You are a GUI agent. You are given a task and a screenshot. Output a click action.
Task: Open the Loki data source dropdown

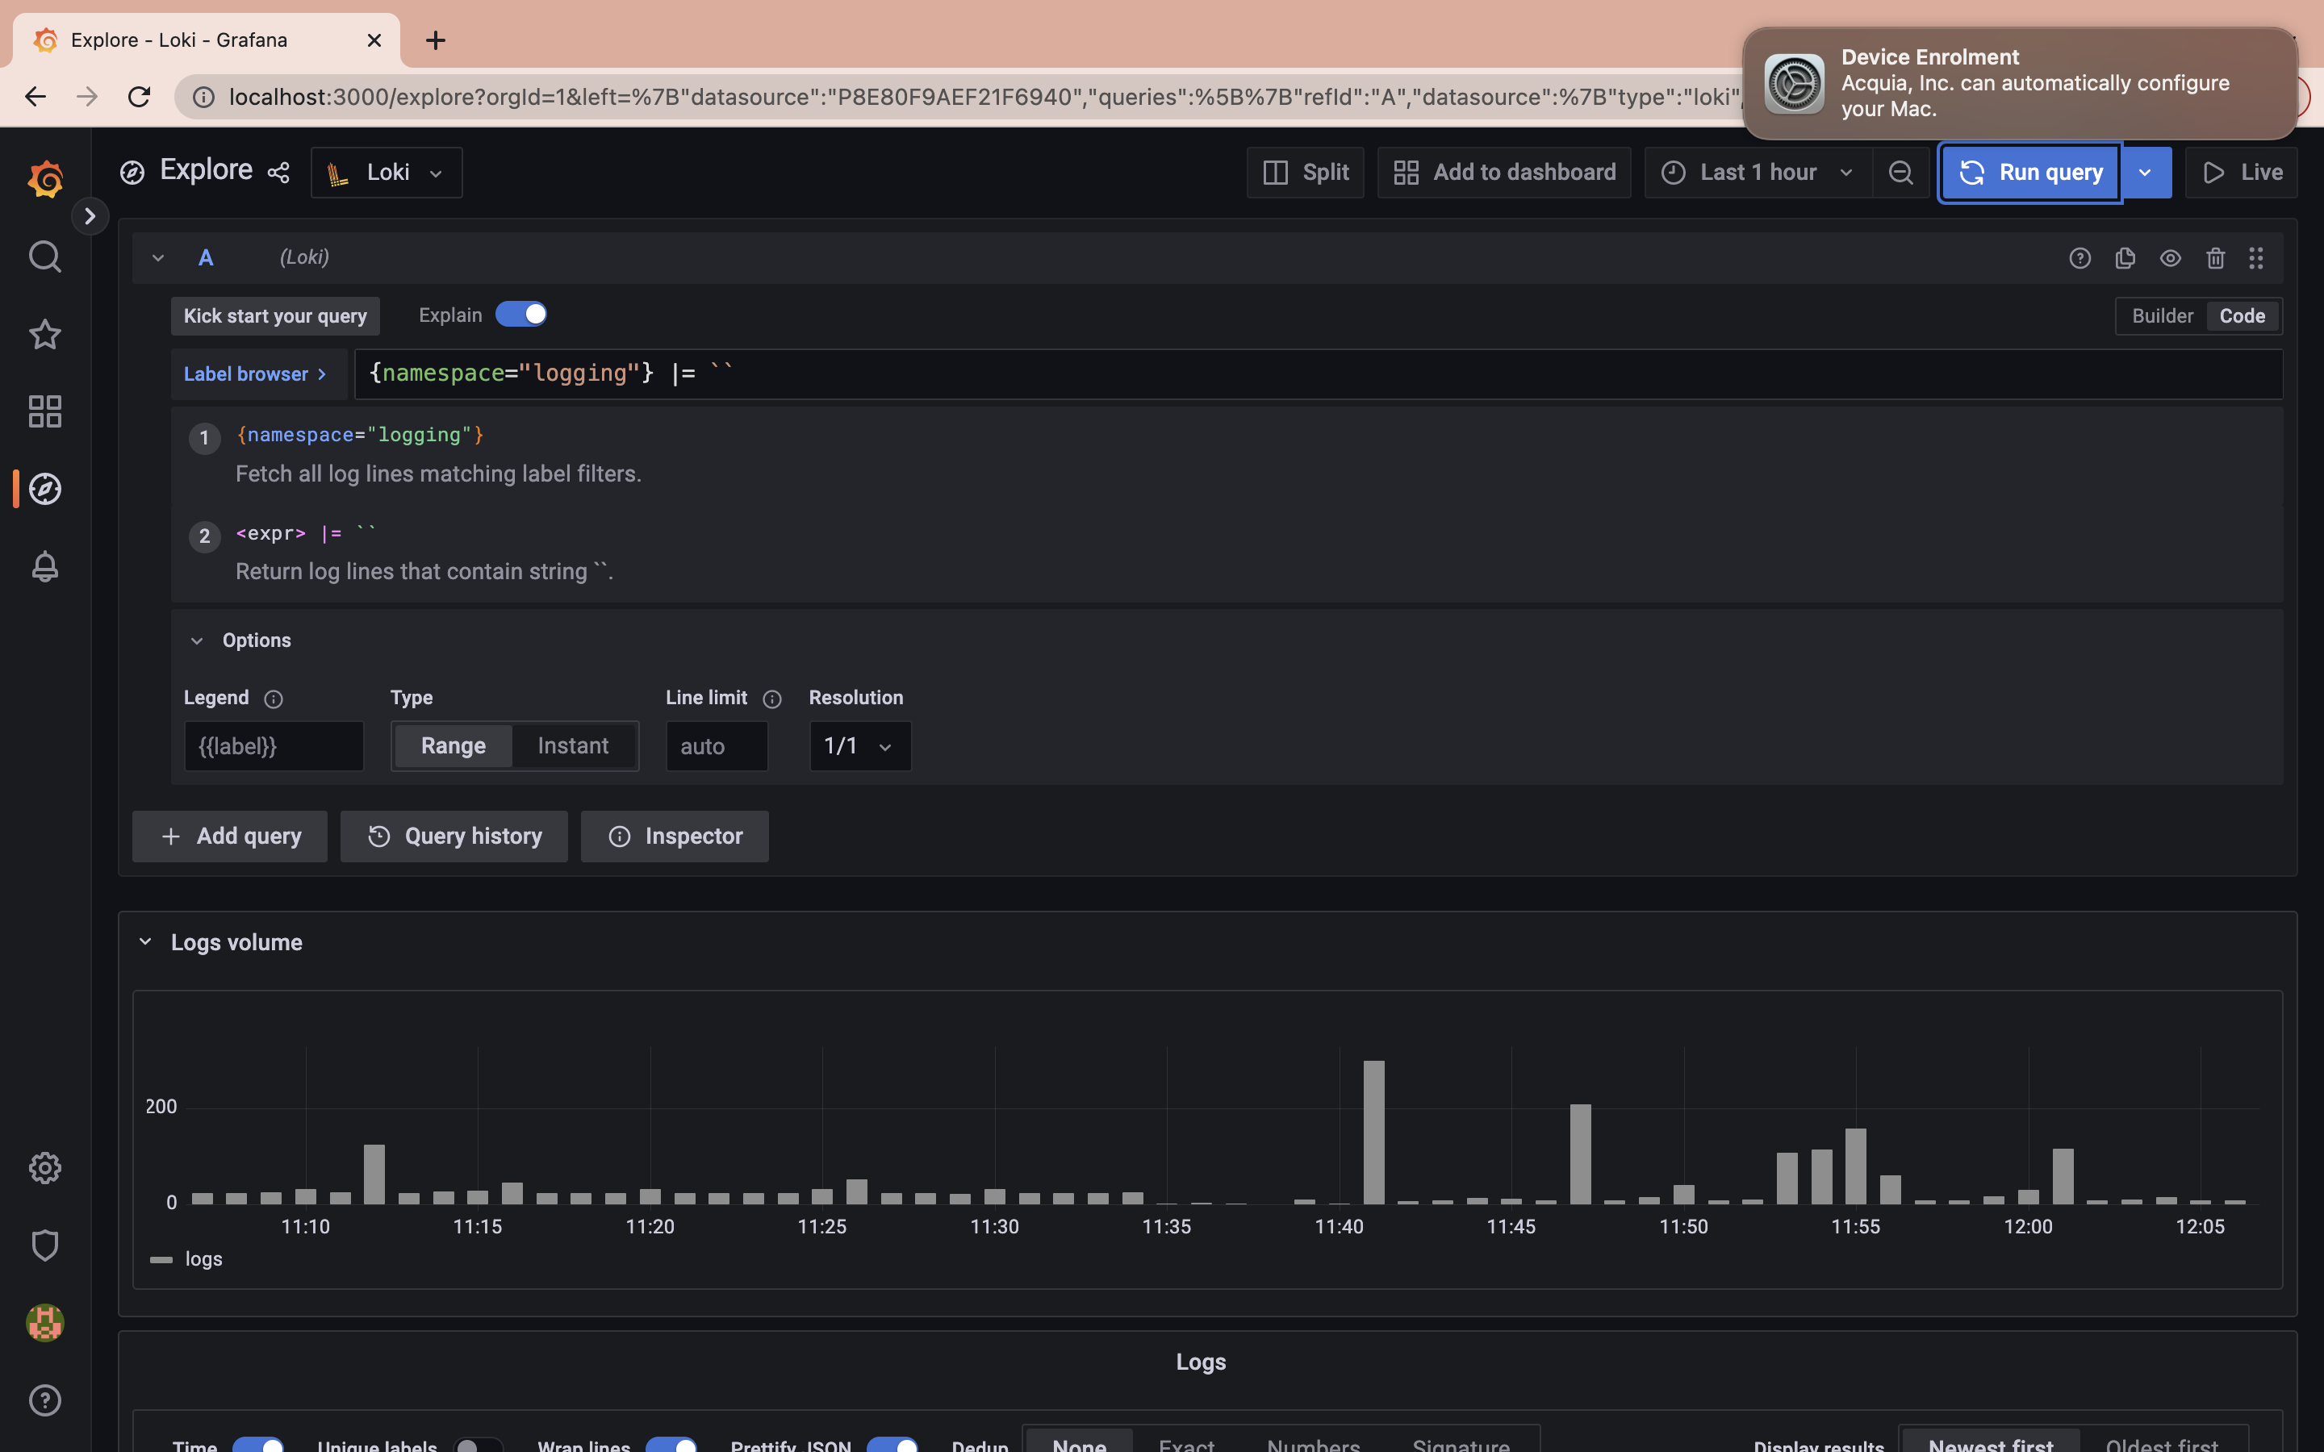(386, 173)
